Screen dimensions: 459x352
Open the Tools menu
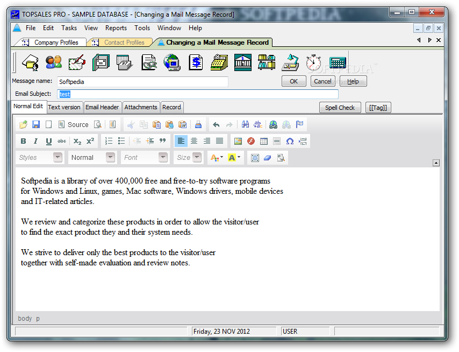(x=142, y=28)
